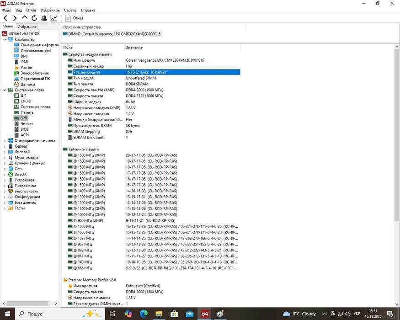Image resolution: width=400 pixels, height=320 pixels.
Task: Open the Сервис menu
Action: tap(70, 10)
